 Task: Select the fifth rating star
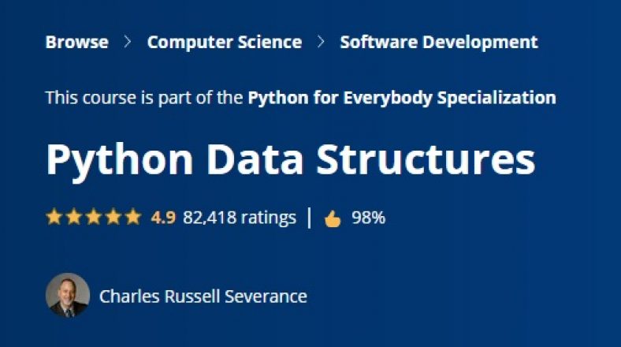pos(132,217)
